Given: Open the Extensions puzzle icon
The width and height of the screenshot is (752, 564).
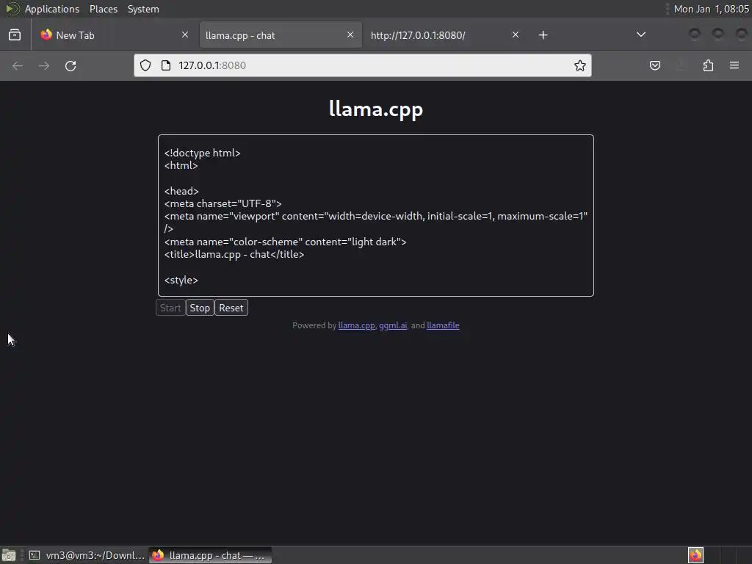Looking at the screenshot, I should pyautogui.click(x=708, y=65).
